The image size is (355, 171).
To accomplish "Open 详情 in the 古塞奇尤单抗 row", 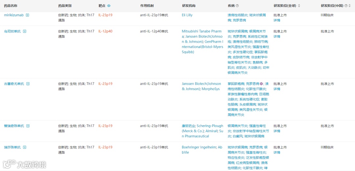I will coord(277,89).
